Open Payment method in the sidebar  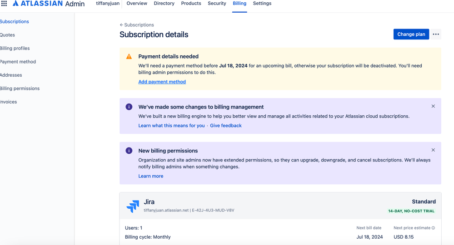18,62
